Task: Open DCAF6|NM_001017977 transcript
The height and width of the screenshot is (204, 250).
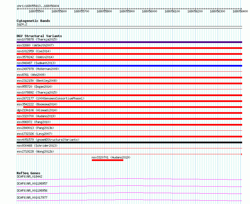Action: [x=32, y=198]
